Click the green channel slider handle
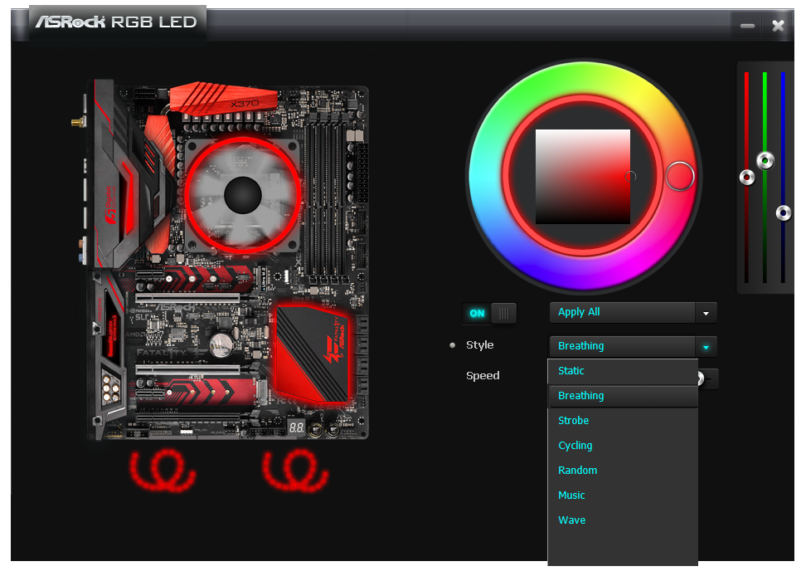The width and height of the screenshot is (806, 576). pyautogui.click(x=765, y=161)
